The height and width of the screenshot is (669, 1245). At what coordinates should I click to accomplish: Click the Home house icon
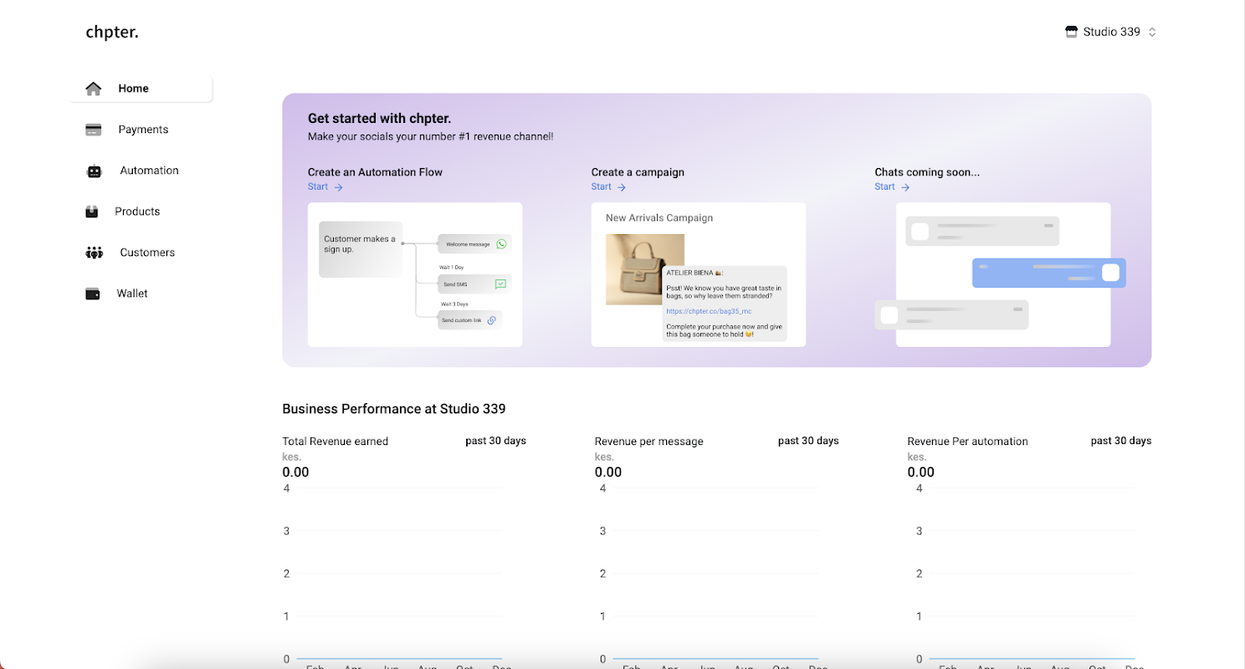pyautogui.click(x=93, y=89)
